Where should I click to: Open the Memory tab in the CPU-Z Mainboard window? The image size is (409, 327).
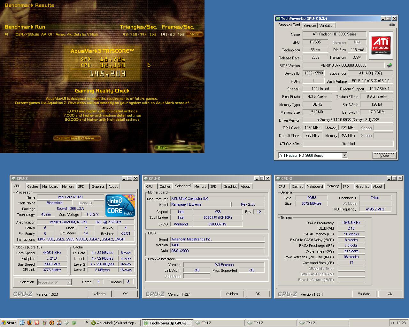pyautogui.click(x=200, y=186)
